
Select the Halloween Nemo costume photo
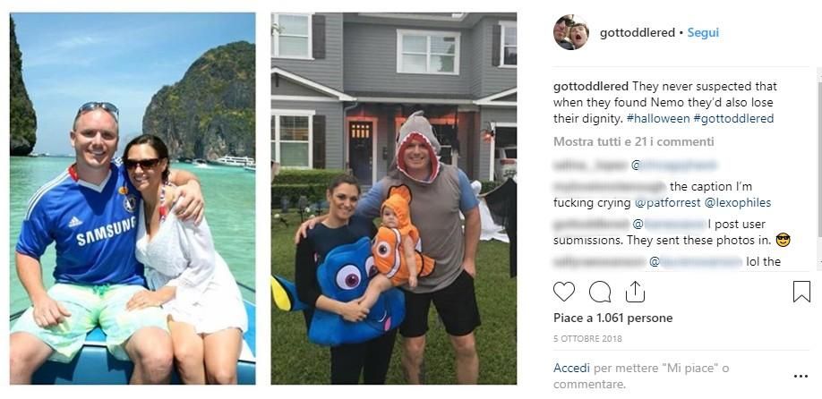pyautogui.click(x=394, y=199)
